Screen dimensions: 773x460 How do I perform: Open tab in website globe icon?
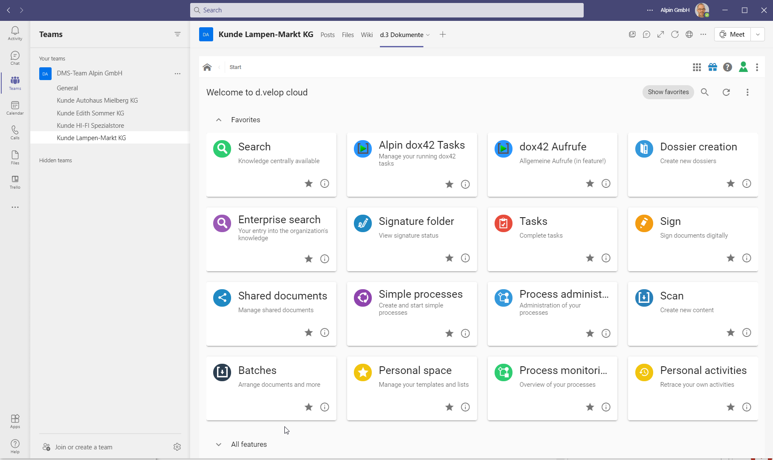point(689,34)
